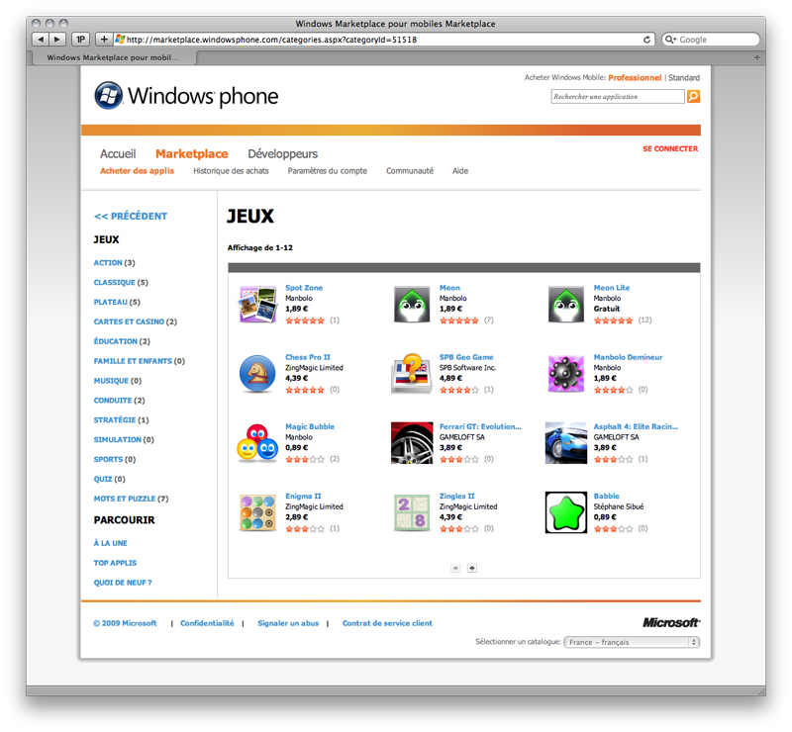Screen dimensions: 792x732
Task: Open the Babble green star icon
Action: pyautogui.click(x=565, y=512)
